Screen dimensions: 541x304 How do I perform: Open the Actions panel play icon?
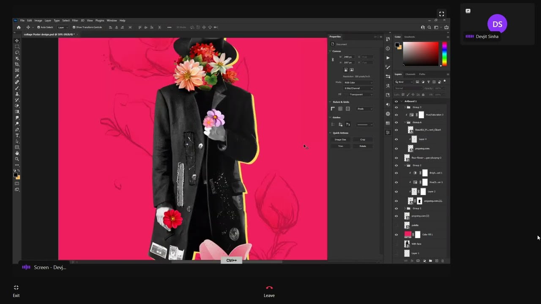pos(388,58)
